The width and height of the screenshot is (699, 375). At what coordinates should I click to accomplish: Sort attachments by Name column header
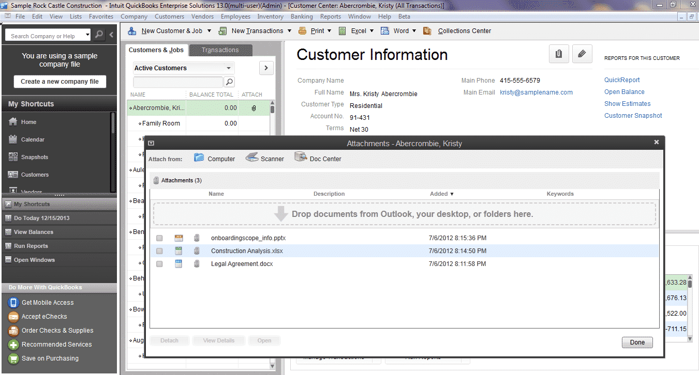216,194
